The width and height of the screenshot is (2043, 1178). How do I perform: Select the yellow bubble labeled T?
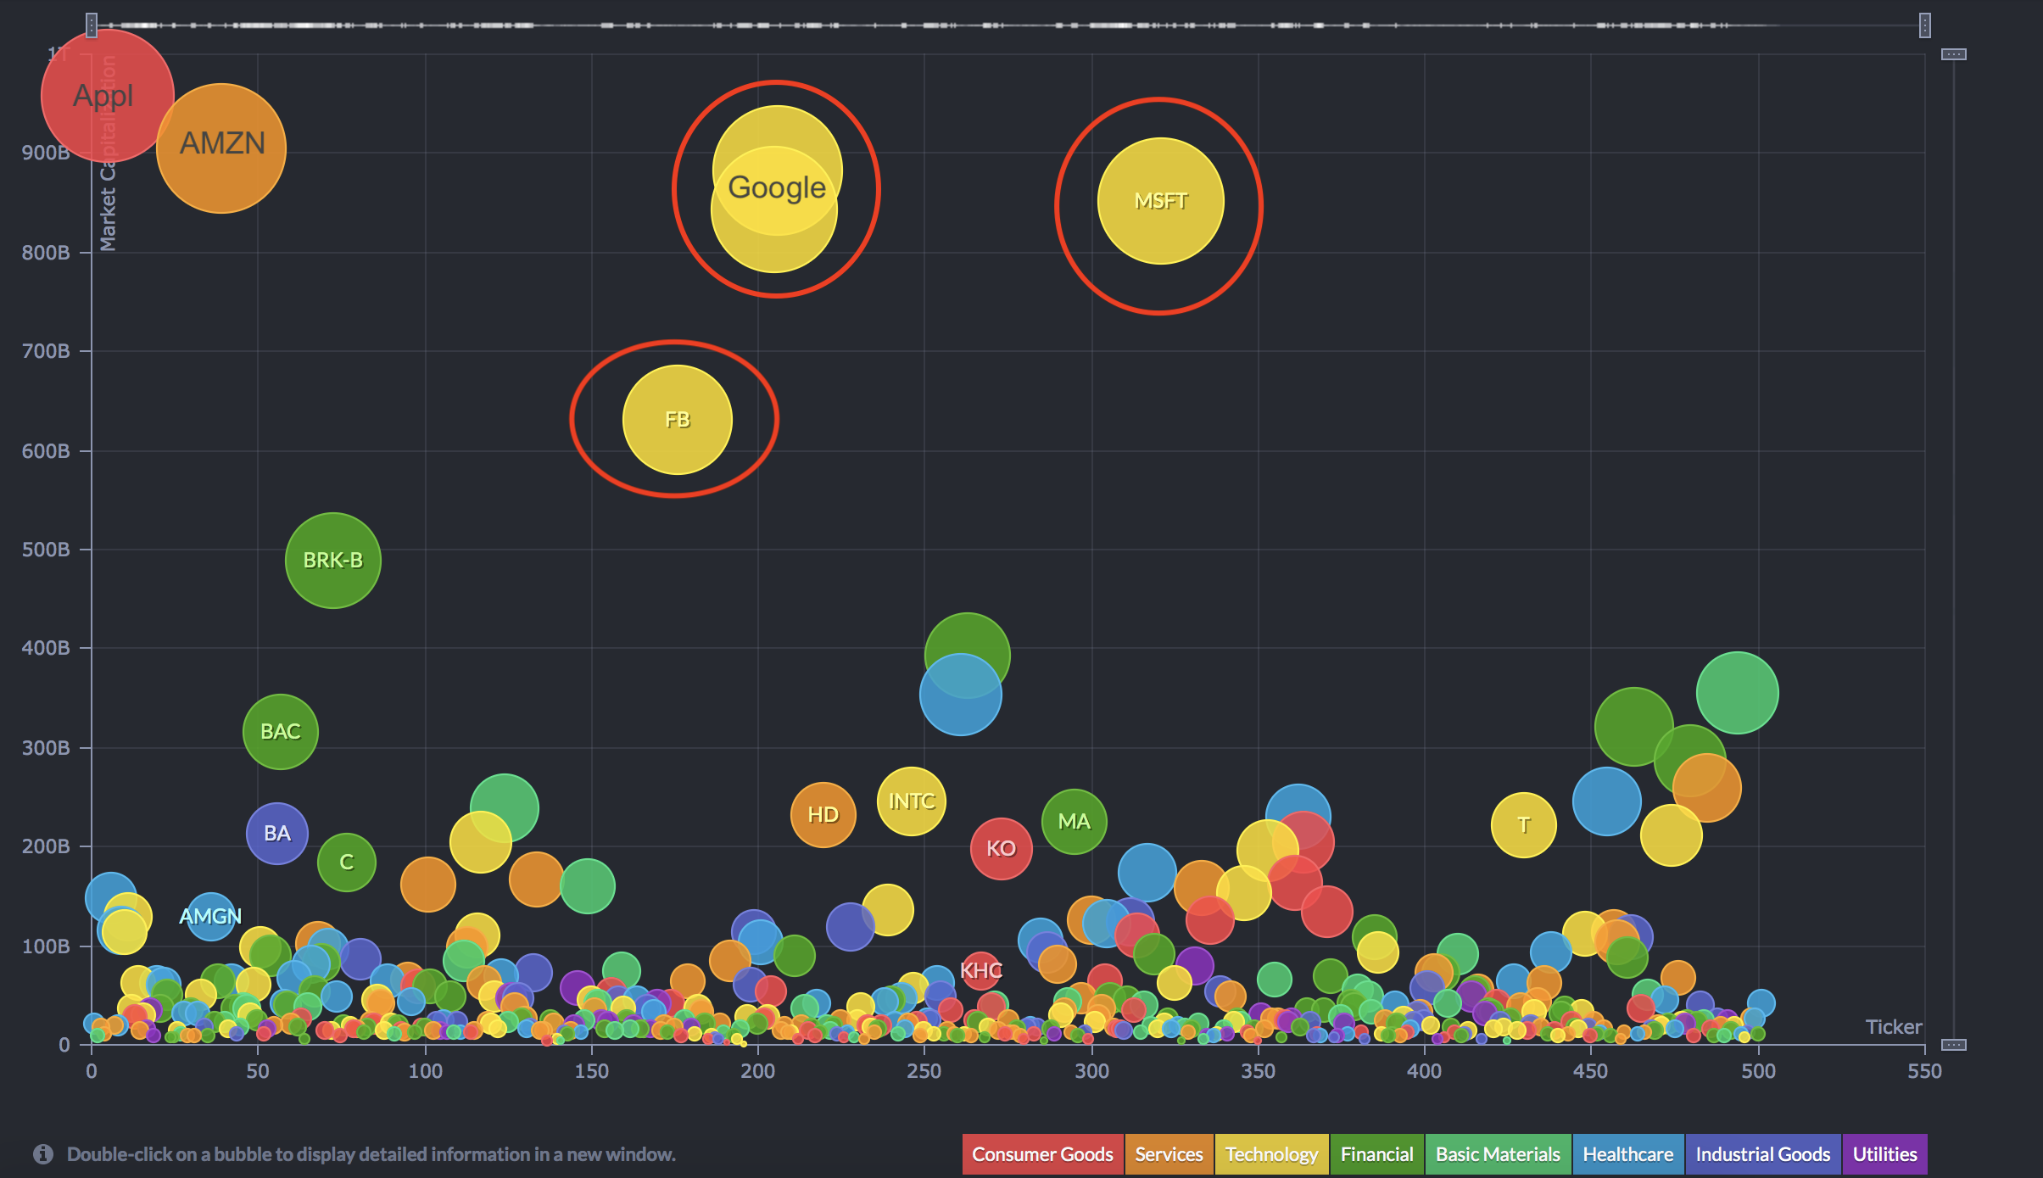pyautogui.click(x=1524, y=825)
